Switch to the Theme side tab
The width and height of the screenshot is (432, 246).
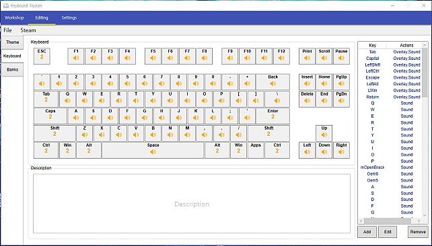pyautogui.click(x=12, y=42)
